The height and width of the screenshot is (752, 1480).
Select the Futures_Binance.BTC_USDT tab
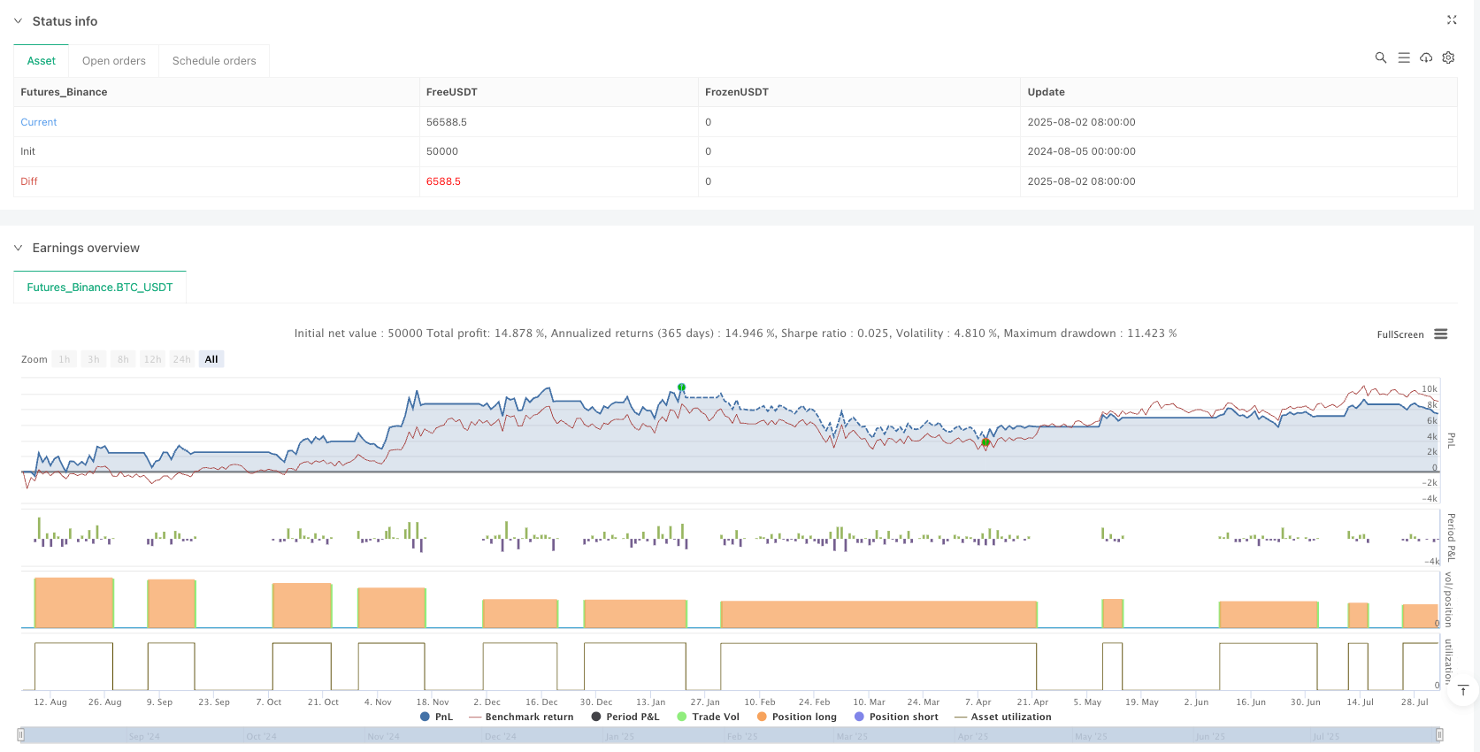[100, 288]
